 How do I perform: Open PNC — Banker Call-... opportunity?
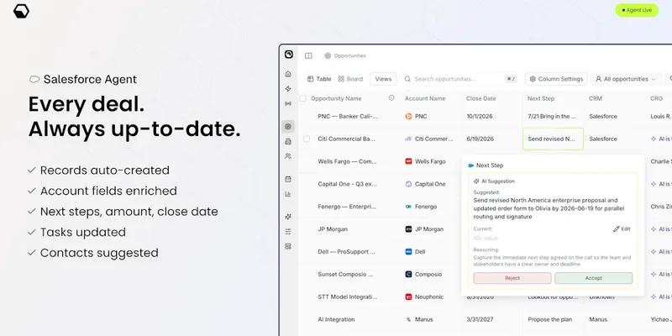(x=348, y=116)
